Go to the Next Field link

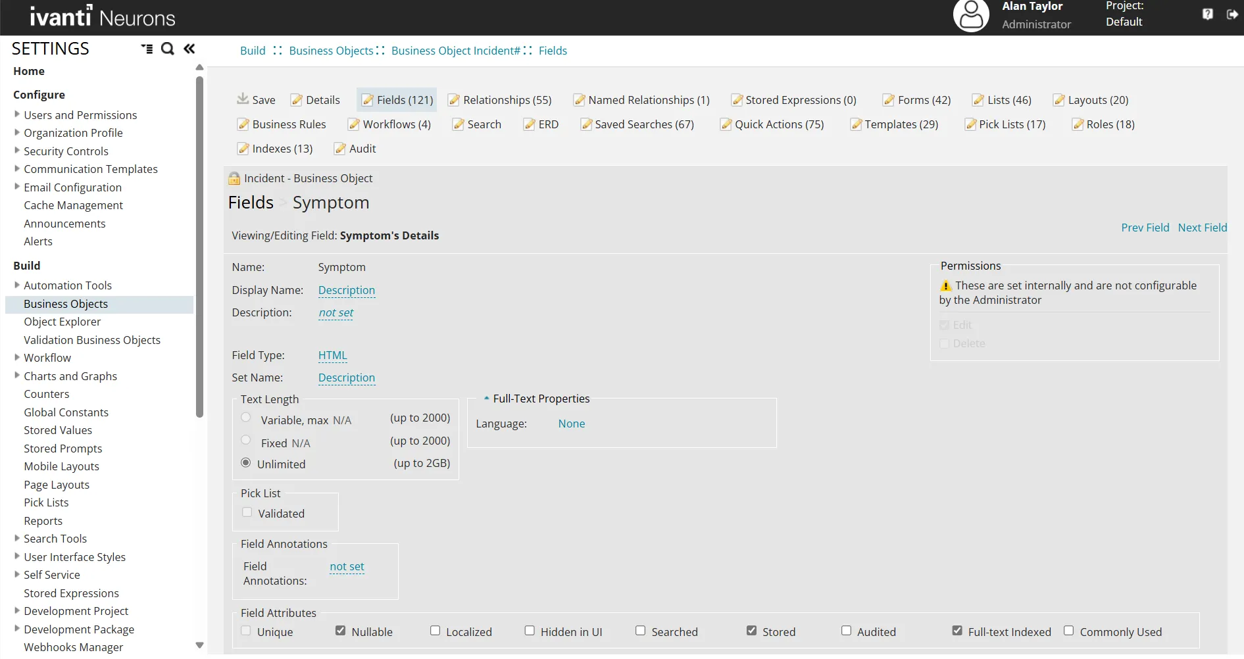pyautogui.click(x=1203, y=228)
